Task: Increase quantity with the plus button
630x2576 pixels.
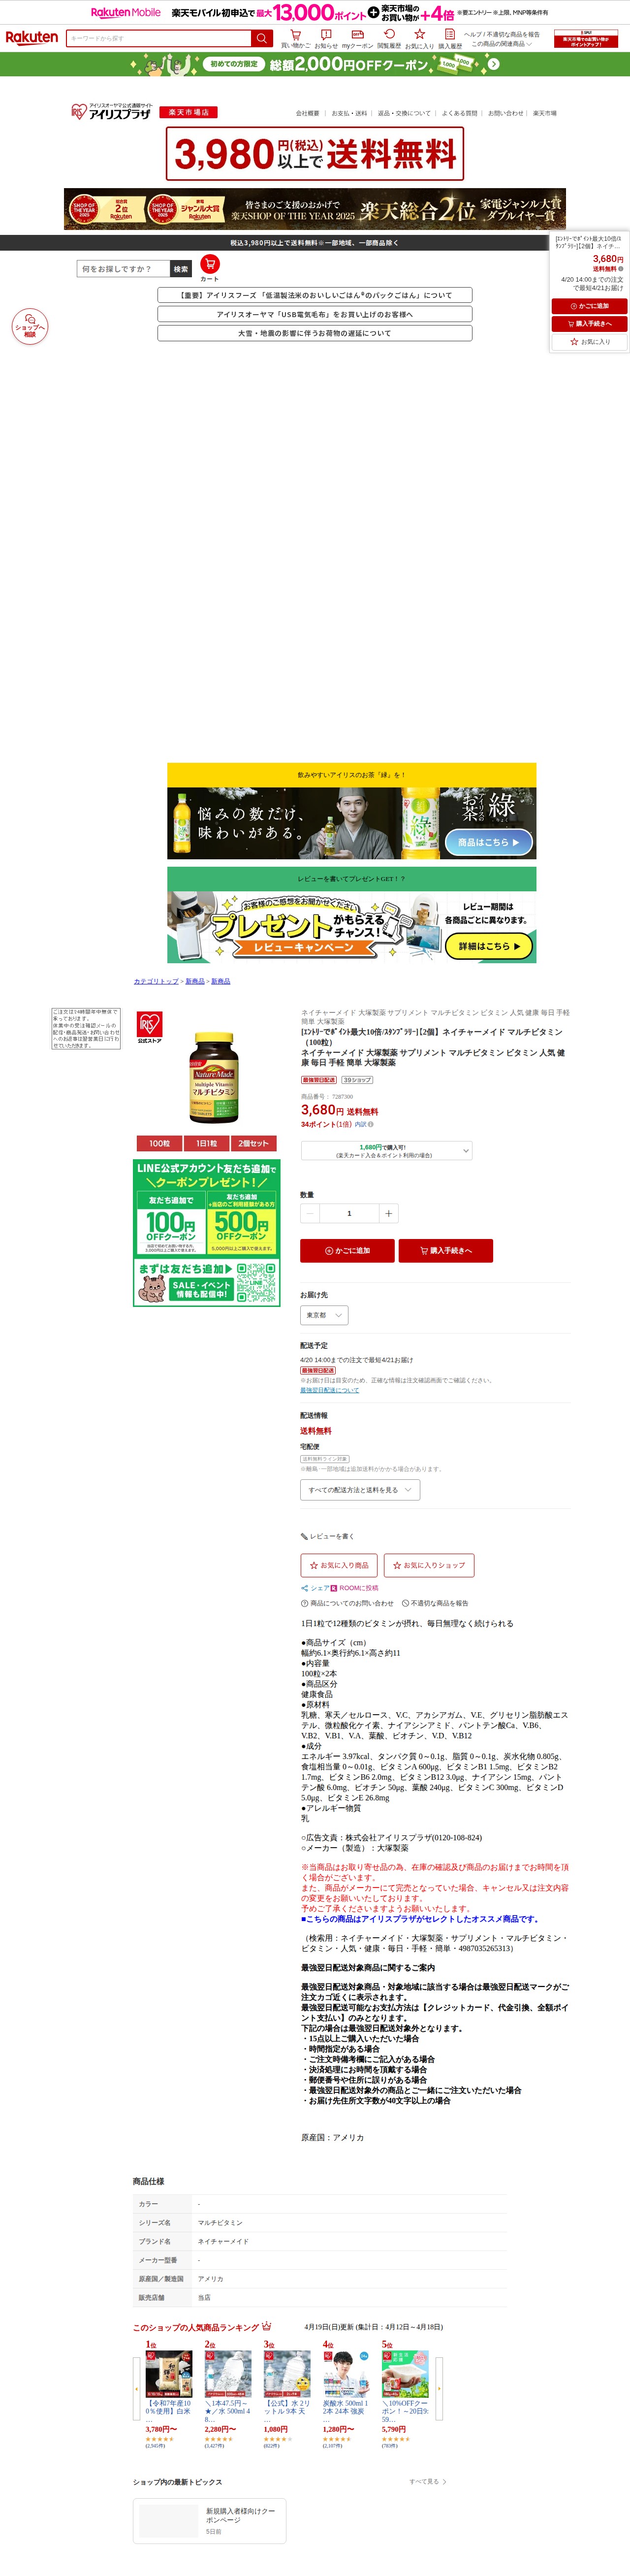Action: point(388,1213)
